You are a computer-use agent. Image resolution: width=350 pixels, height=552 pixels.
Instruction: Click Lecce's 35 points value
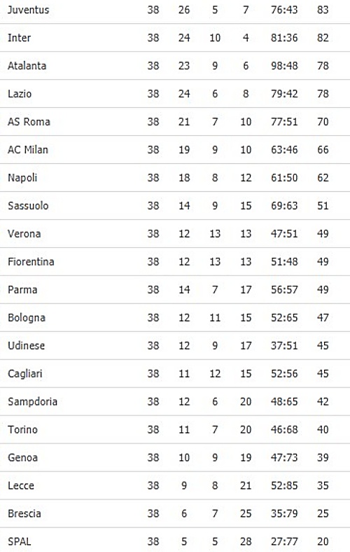click(x=323, y=485)
